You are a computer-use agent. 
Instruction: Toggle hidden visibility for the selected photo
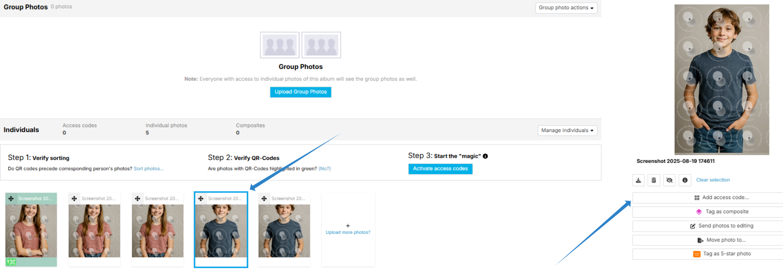(x=669, y=180)
